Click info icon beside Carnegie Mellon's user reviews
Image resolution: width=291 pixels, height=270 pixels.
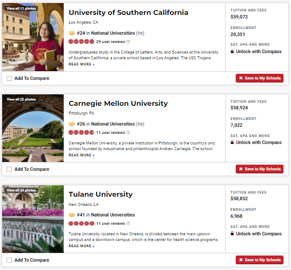[x=128, y=133]
